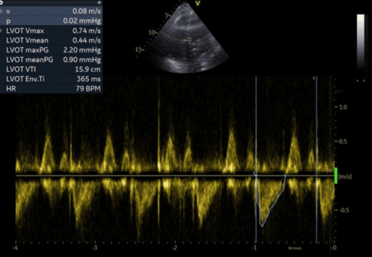Click the 0.74 m/s Vmax value
The image size is (372, 257).
click(87, 31)
